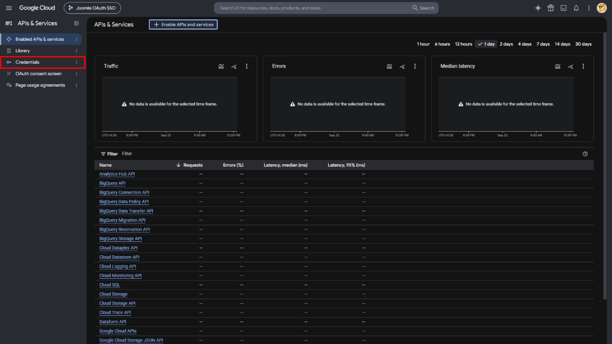Select the 1 day time range
612x344 pixels.
coord(486,44)
